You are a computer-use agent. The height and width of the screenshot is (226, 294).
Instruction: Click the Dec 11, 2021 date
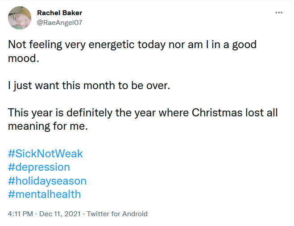pos(60,214)
